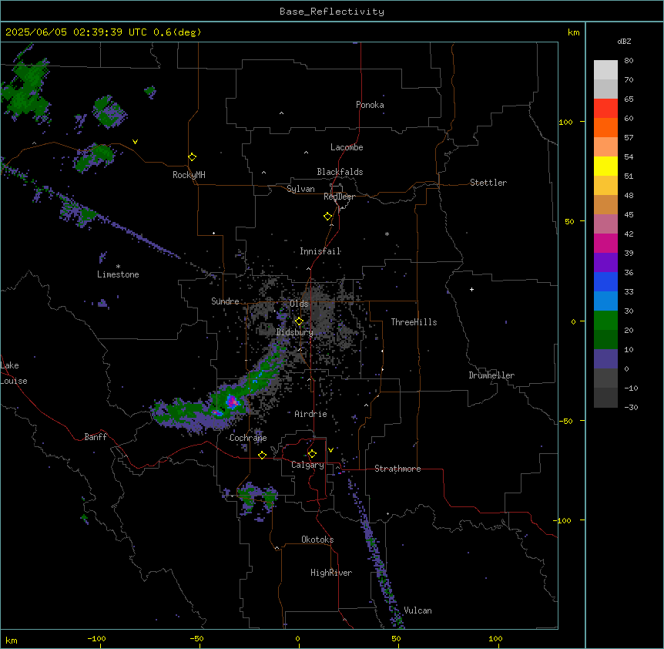Click the Olds town label
This screenshot has height=649, width=664.
(299, 304)
